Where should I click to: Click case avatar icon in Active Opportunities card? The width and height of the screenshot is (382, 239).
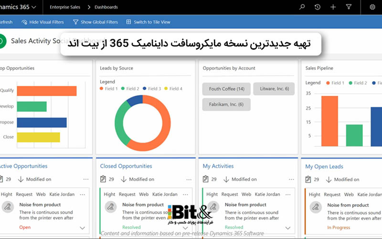(x=8, y=207)
